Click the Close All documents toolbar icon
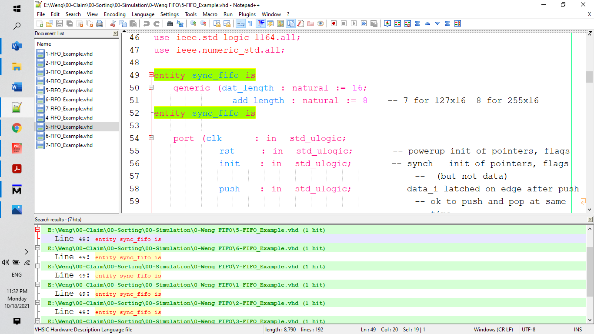 pyautogui.click(x=90, y=23)
